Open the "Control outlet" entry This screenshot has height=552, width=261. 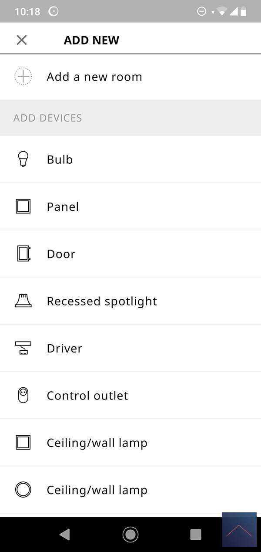click(x=87, y=396)
